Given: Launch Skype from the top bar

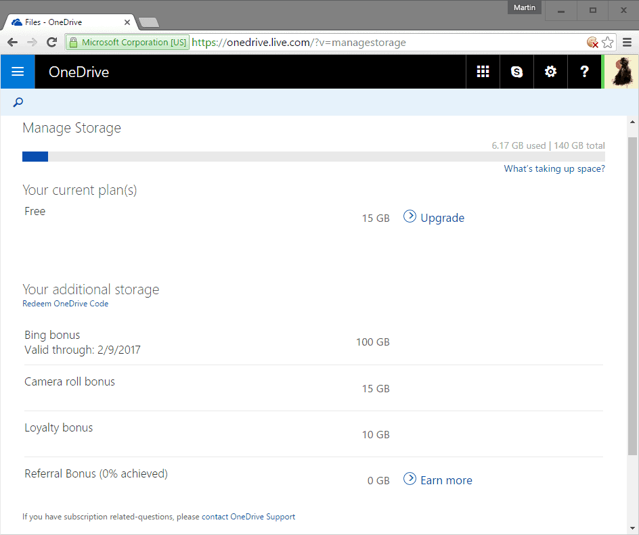Looking at the screenshot, I should click(516, 71).
